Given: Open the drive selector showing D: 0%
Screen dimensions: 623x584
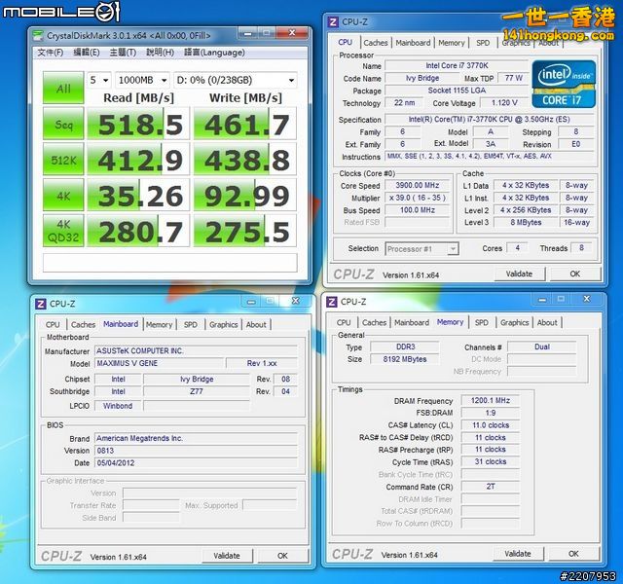Looking at the screenshot, I should (x=236, y=80).
